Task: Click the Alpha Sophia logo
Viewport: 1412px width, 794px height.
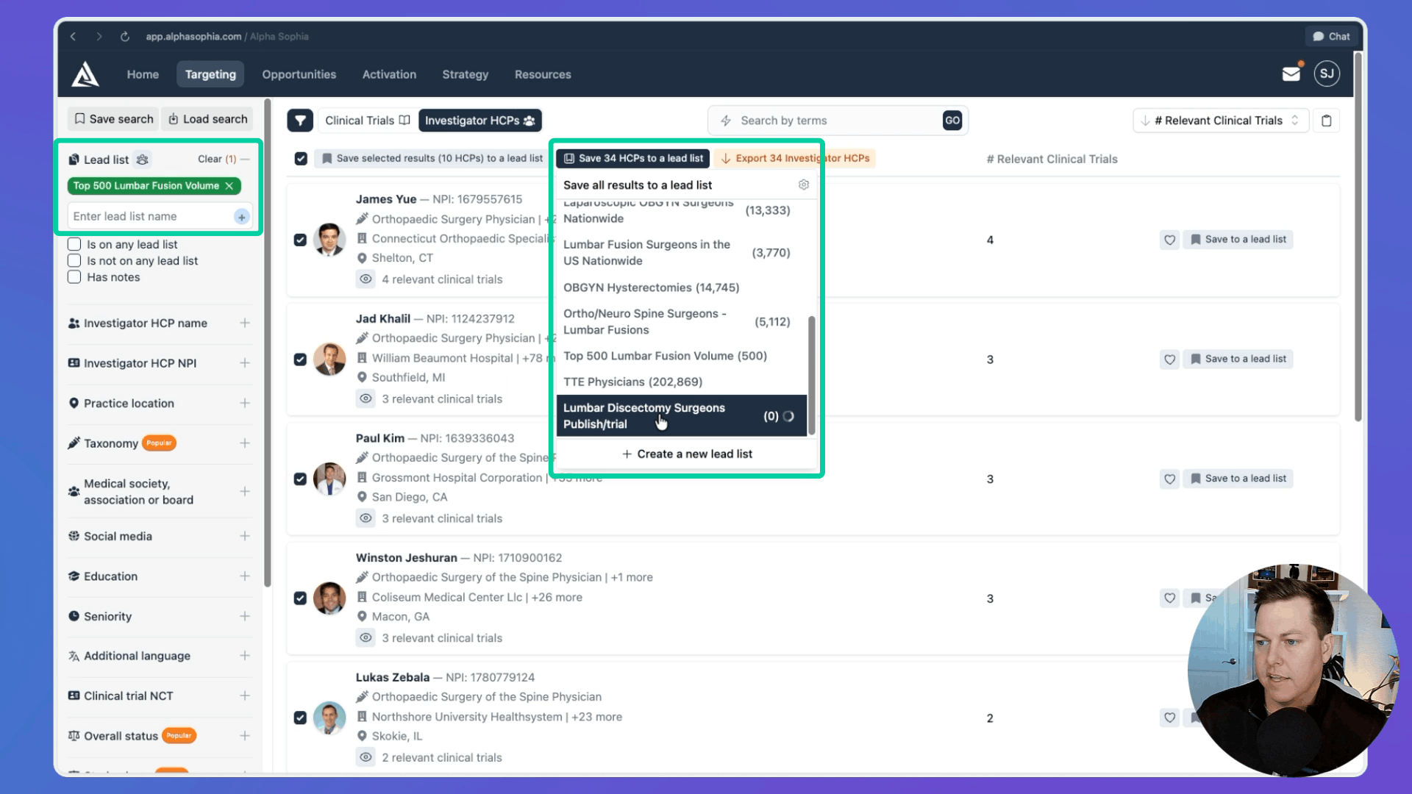Action: (x=85, y=74)
